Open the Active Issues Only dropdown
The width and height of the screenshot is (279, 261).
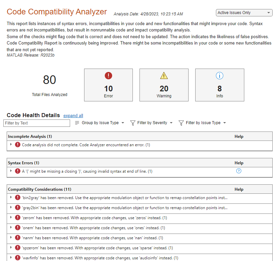pos(244,12)
